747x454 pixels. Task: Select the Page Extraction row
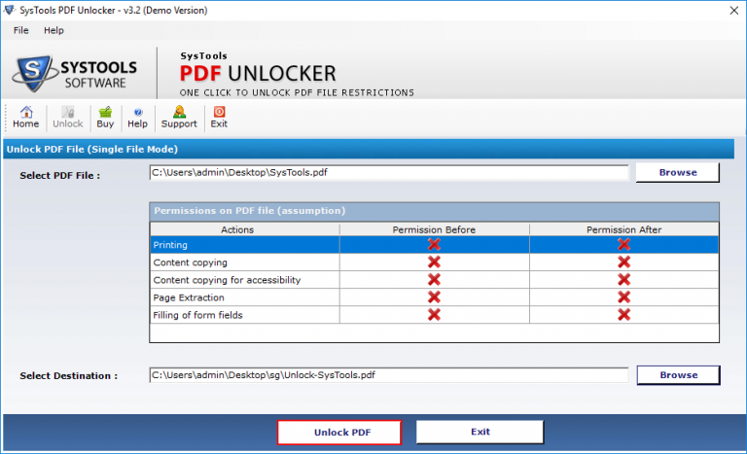434,297
